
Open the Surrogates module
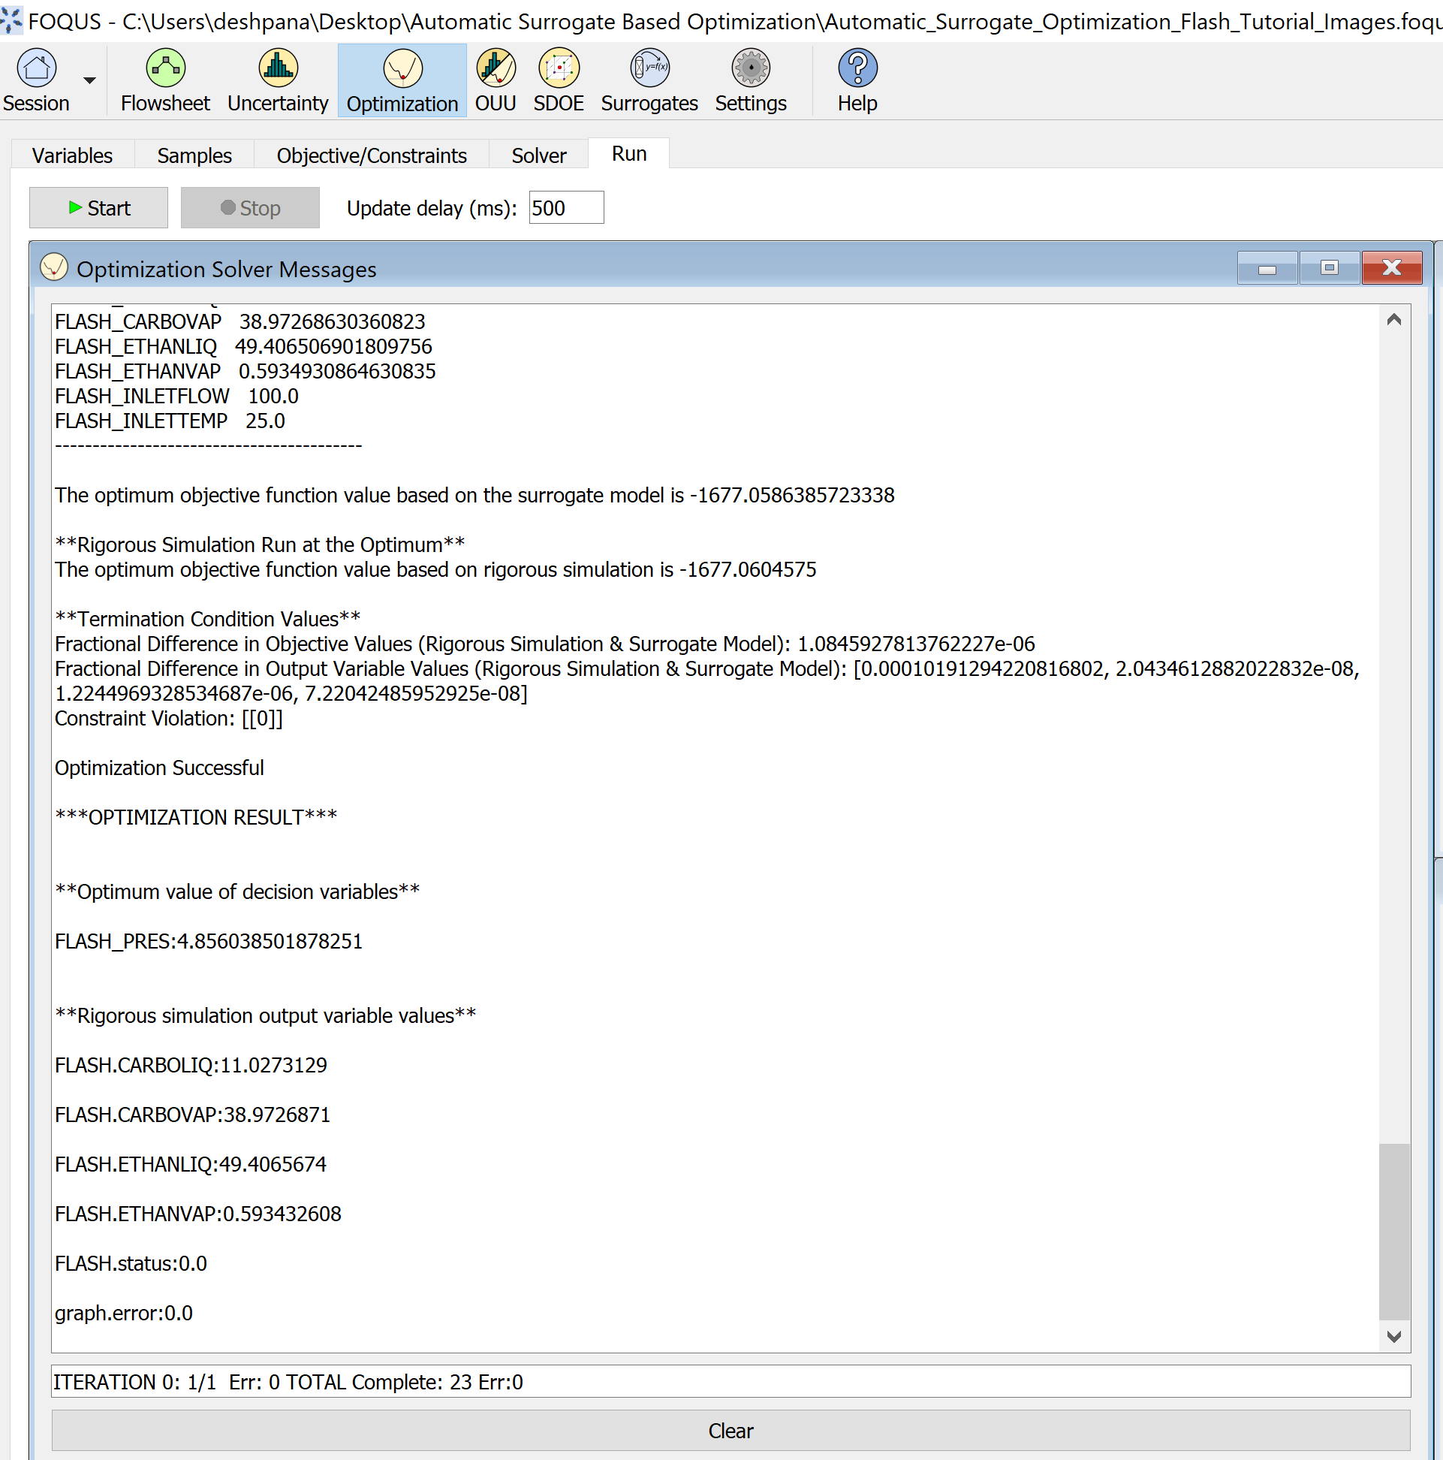pyautogui.click(x=648, y=80)
